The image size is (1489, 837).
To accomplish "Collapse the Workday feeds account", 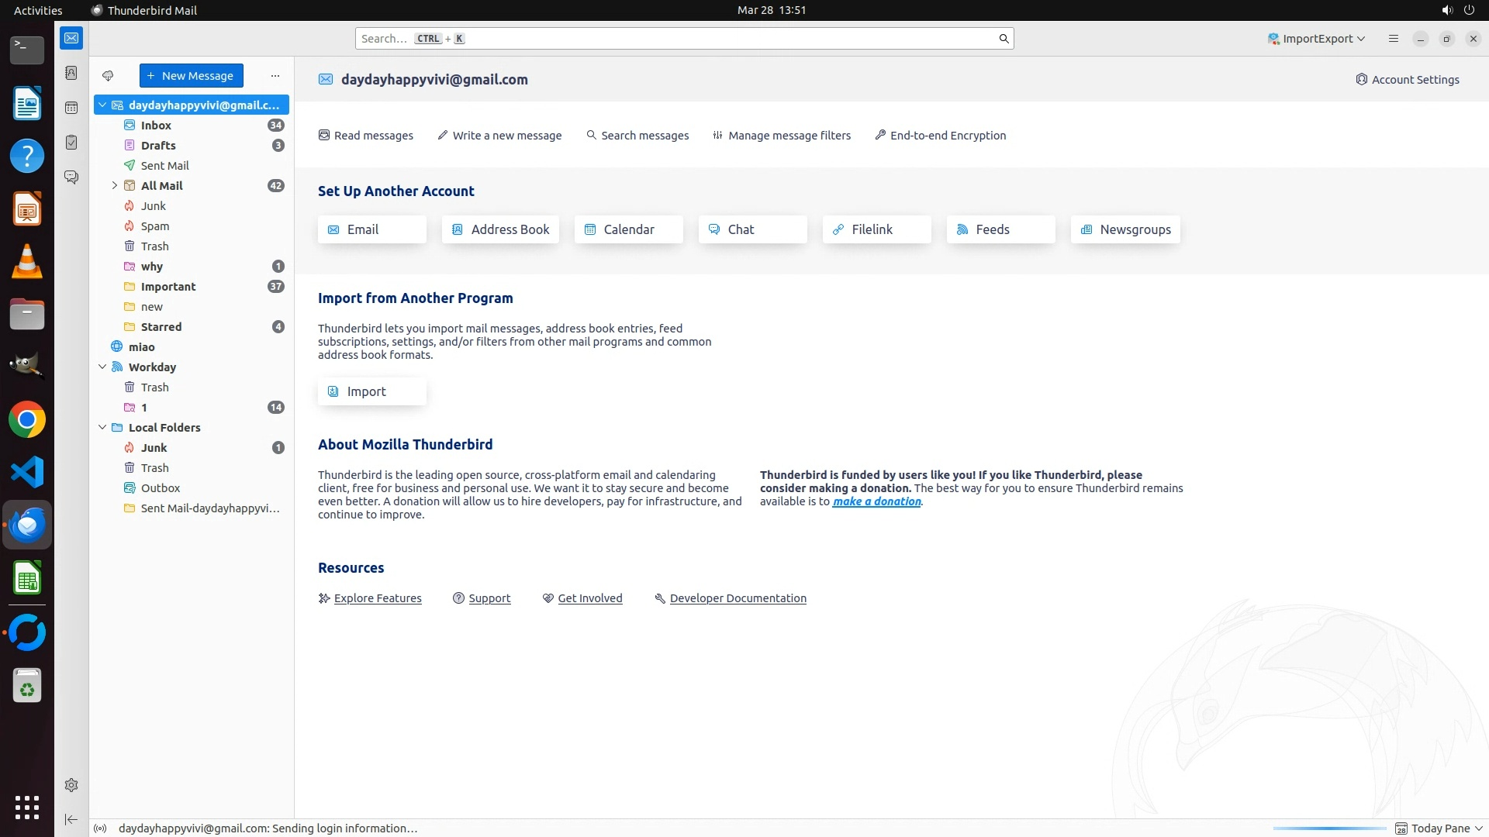I will coord(102,367).
